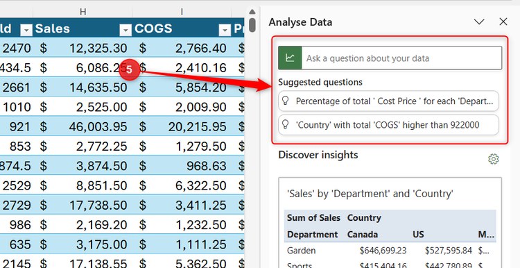The image size is (520, 268).
Task: Select 'Country' with total 'COGS' suggestion
Action: tap(388, 125)
